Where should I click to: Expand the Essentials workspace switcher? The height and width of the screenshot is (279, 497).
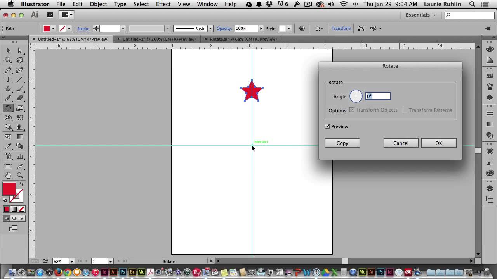click(421, 15)
